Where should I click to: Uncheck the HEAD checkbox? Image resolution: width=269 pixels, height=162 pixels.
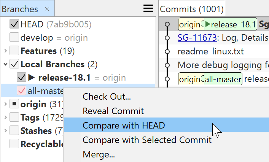pyautogui.click(x=14, y=25)
